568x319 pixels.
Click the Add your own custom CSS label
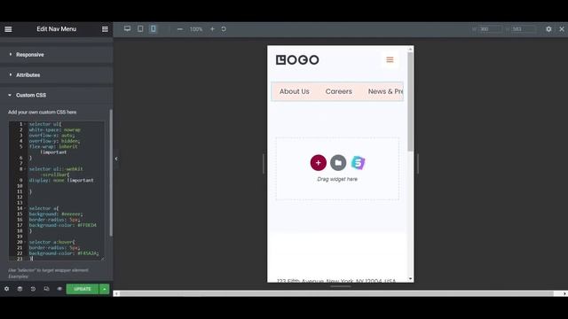(42, 113)
